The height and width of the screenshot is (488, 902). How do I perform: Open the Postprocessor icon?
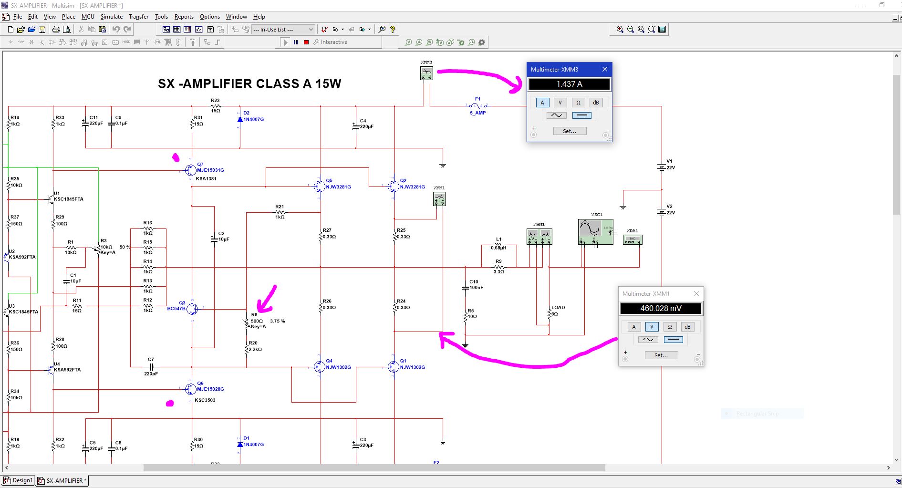(209, 30)
